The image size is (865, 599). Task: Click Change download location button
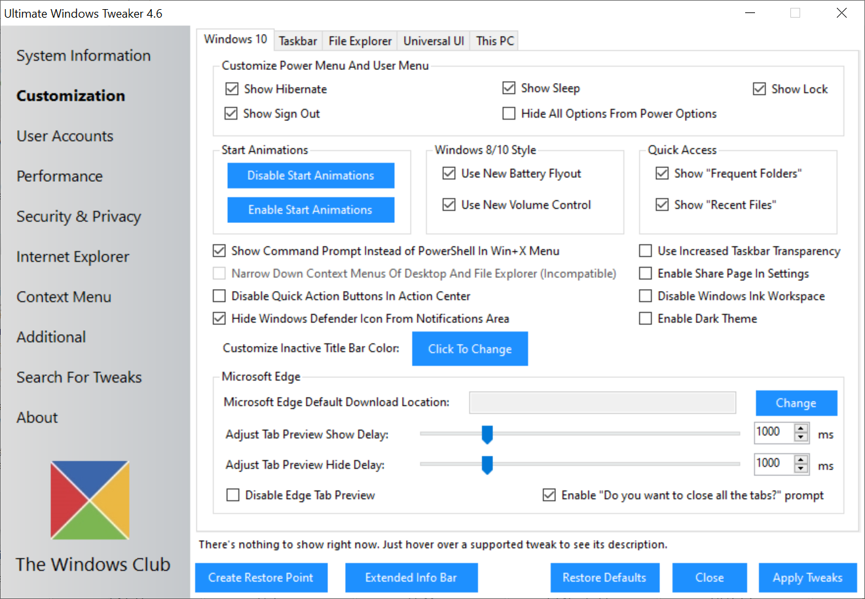(x=796, y=403)
